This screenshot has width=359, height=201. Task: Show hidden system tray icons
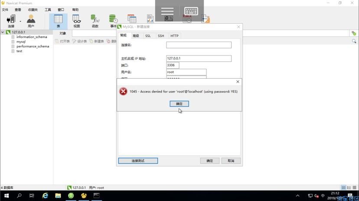[x=297, y=196]
